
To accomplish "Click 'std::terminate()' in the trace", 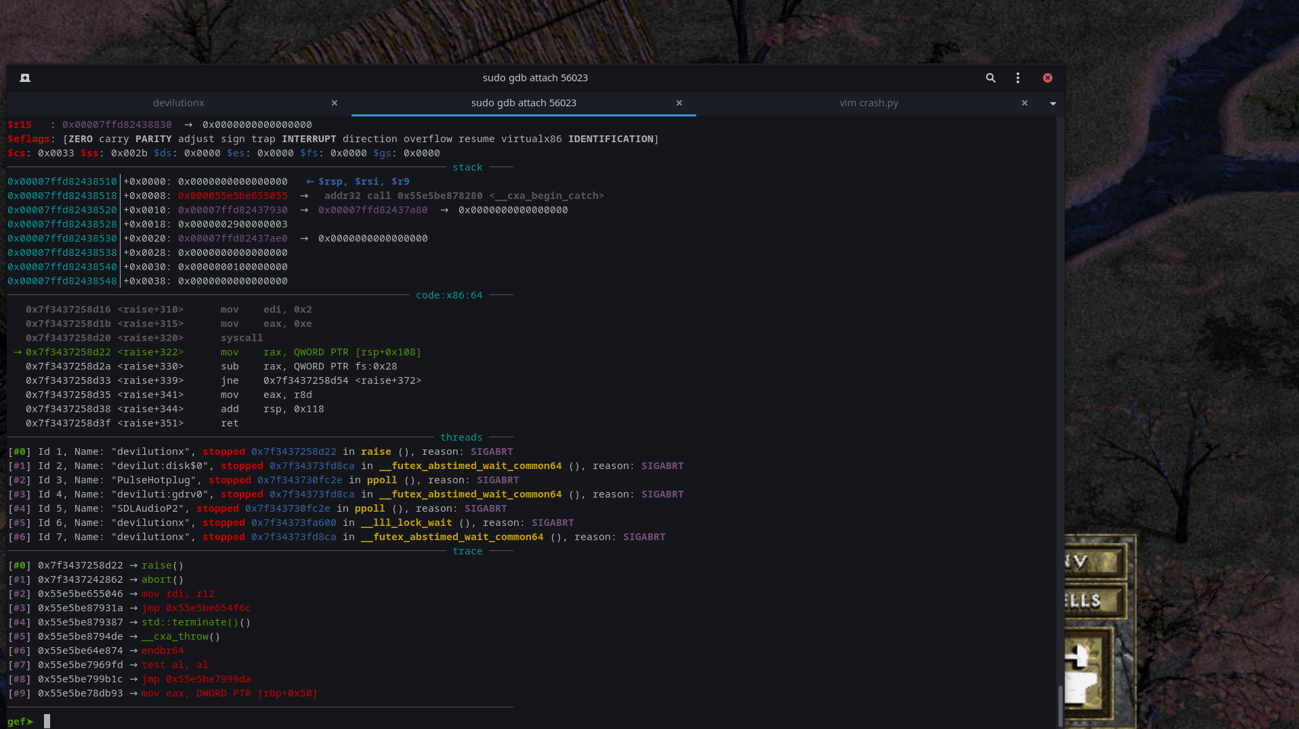I will click(190, 622).
